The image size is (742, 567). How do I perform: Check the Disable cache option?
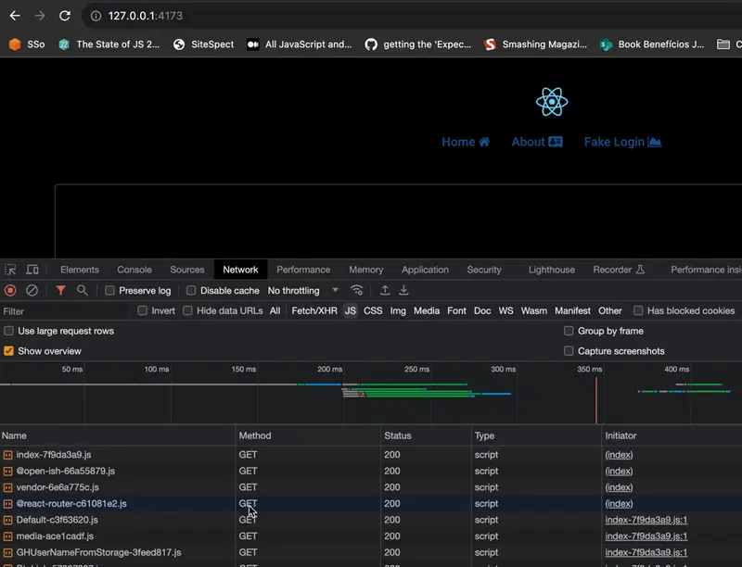click(x=191, y=291)
